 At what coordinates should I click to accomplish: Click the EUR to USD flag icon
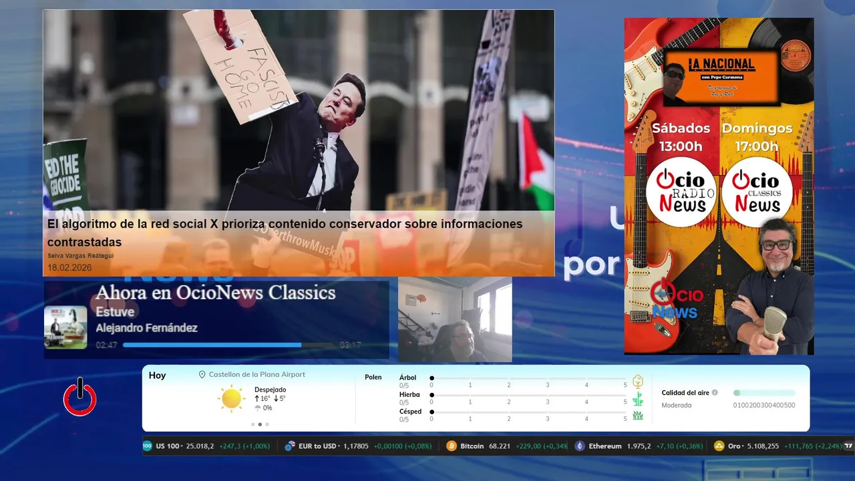(290, 446)
